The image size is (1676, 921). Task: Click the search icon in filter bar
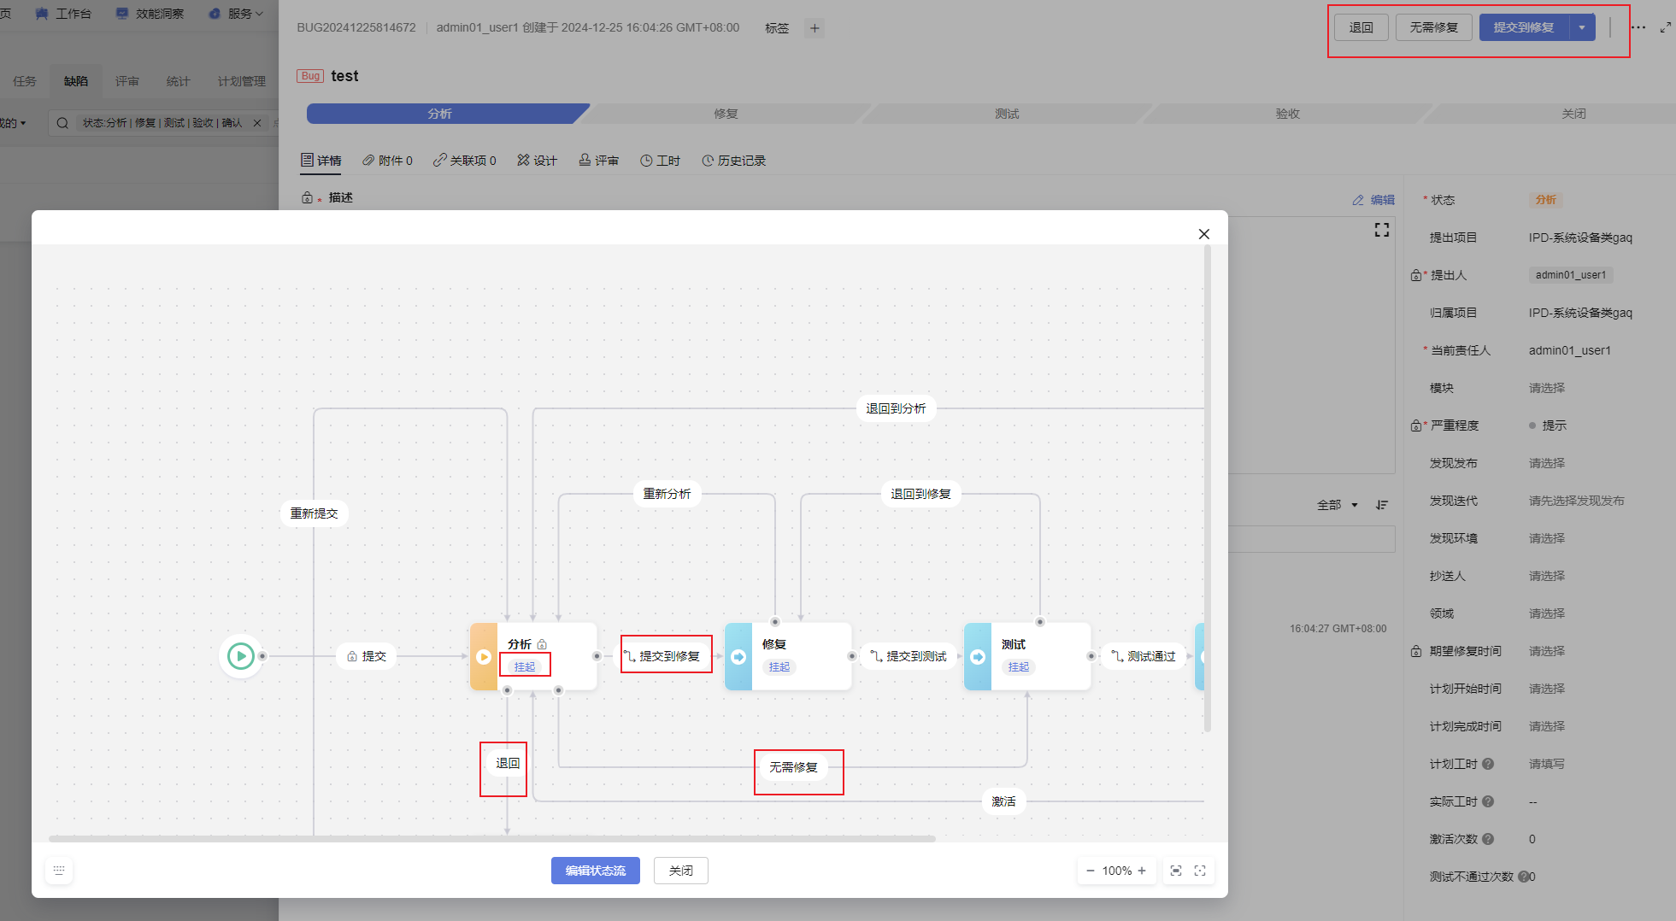click(x=62, y=123)
